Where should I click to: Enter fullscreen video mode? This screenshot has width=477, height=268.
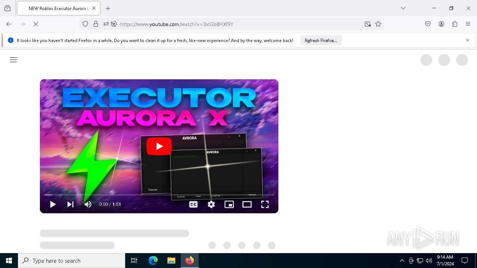coord(265,204)
